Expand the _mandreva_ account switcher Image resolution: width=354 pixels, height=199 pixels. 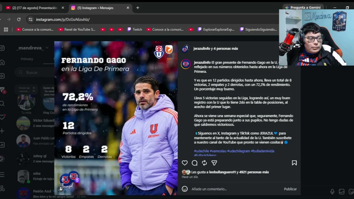(32, 48)
